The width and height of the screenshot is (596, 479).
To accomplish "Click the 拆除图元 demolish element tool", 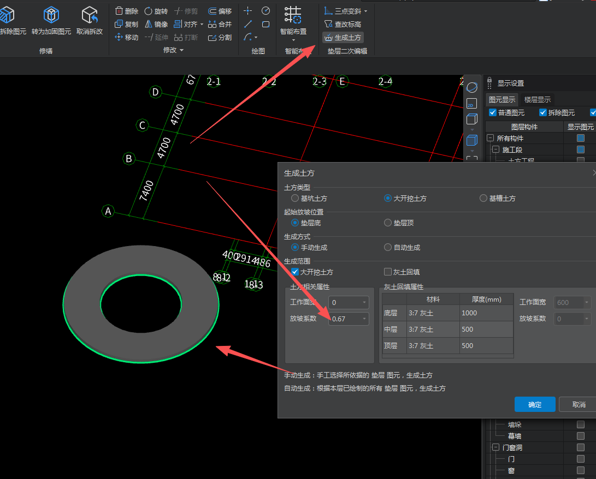I will coord(12,21).
